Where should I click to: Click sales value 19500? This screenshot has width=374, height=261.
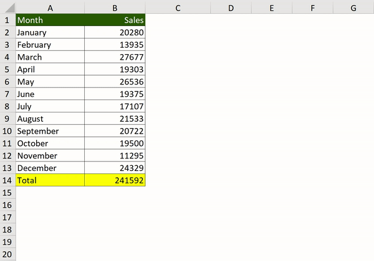pos(115,144)
